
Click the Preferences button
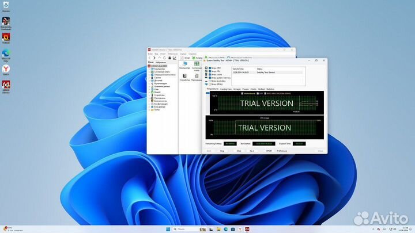pos(282,150)
